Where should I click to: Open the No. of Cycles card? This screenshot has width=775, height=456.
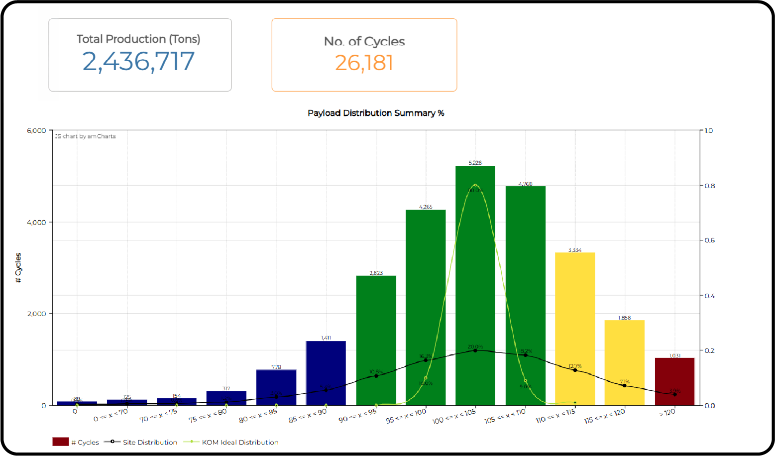click(x=364, y=55)
